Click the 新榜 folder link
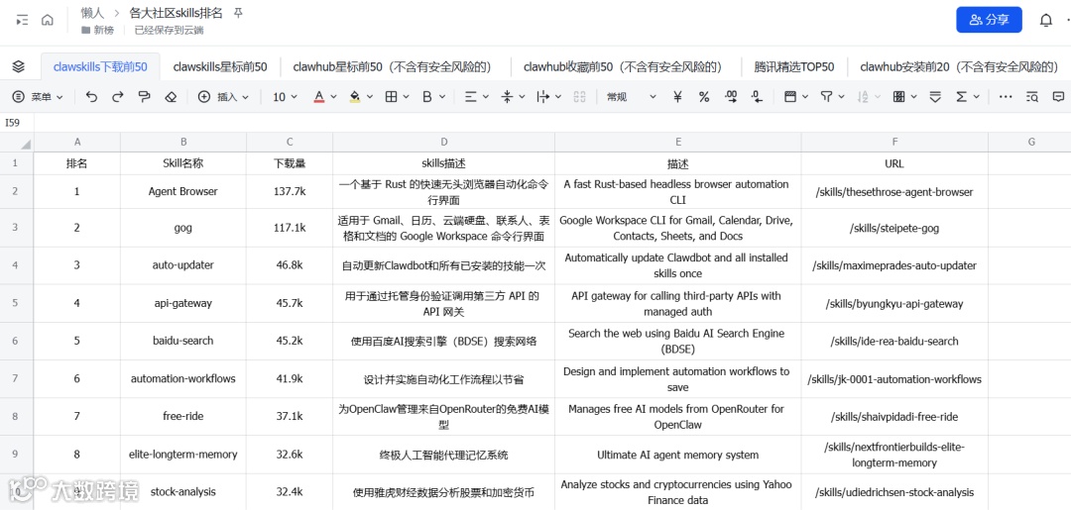Image resolution: width=1071 pixels, height=510 pixels. coord(97,30)
